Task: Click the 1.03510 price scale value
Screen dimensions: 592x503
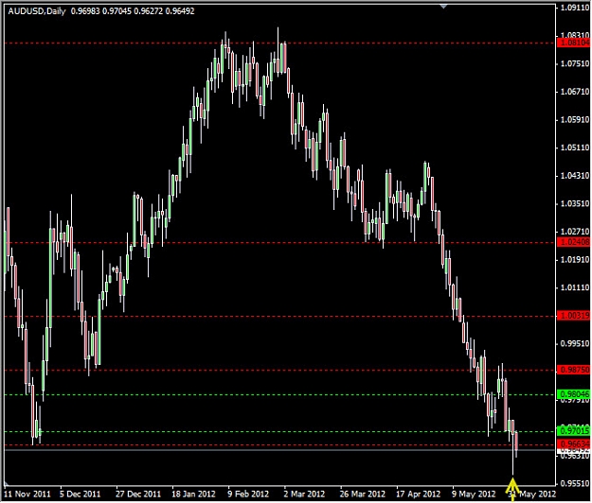Action: pyautogui.click(x=575, y=204)
